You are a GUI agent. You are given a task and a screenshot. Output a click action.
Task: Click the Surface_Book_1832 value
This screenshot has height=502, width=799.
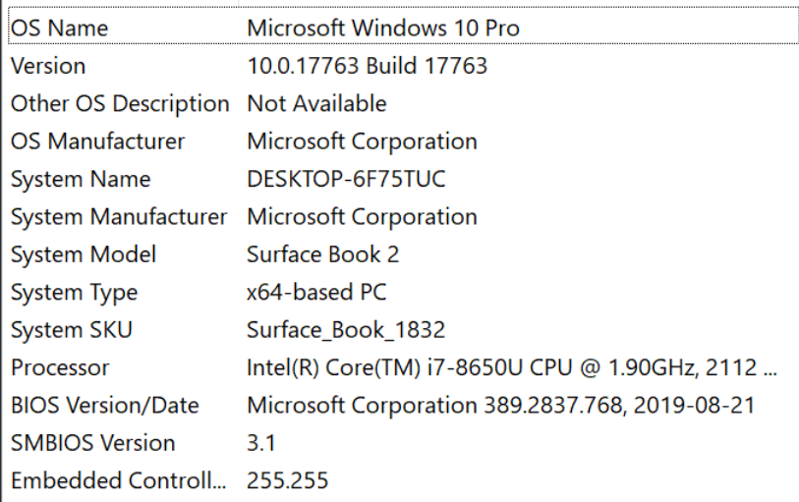(346, 330)
